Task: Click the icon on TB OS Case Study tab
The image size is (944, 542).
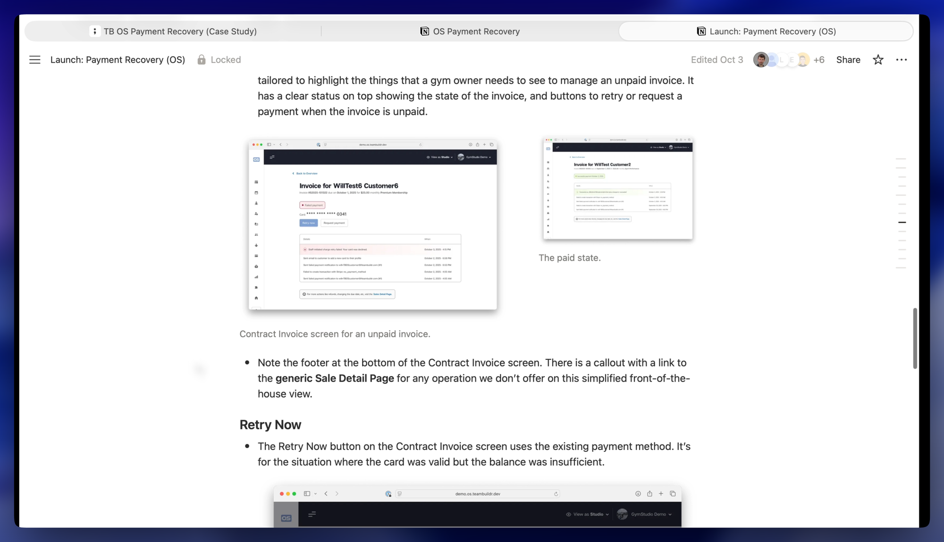Action: pyautogui.click(x=95, y=31)
